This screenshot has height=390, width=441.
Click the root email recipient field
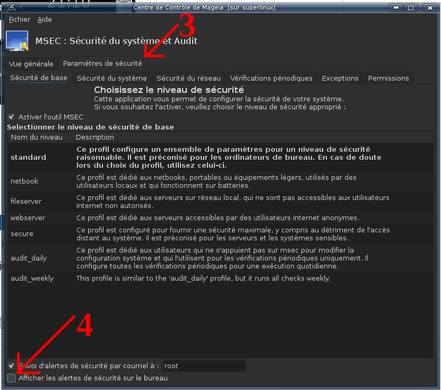tap(204, 366)
